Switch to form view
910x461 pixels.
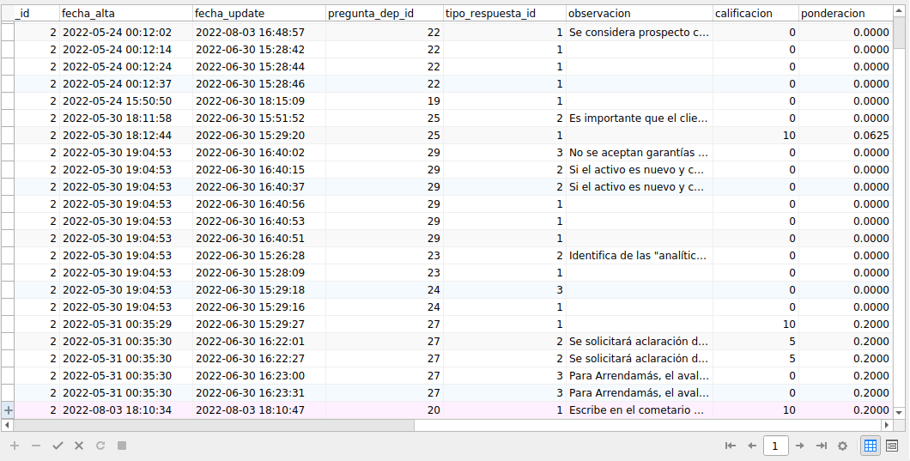(x=892, y=446)
